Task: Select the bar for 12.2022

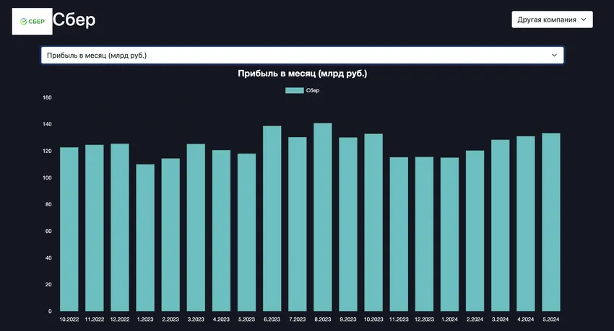Action: coord(120,227)
